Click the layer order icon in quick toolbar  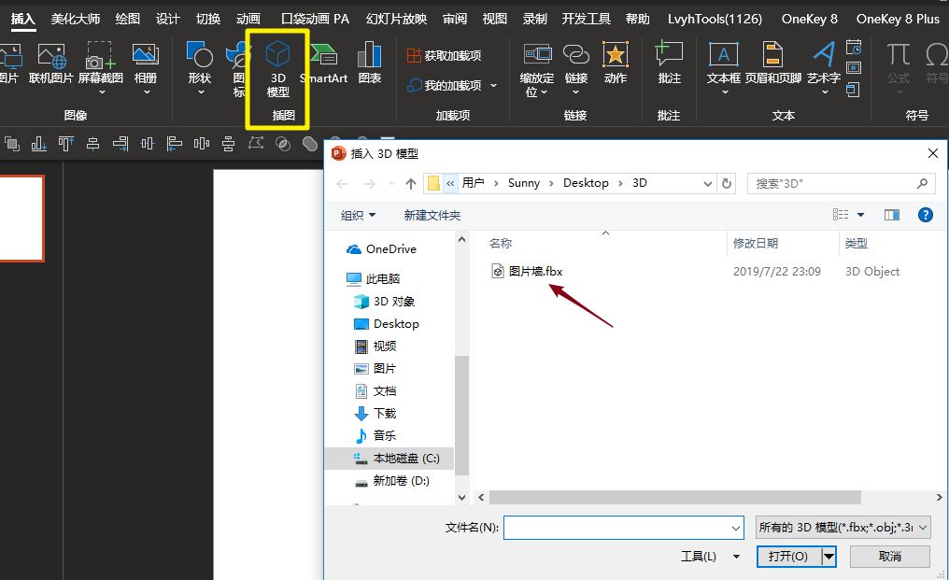click(x=12, y=144)
